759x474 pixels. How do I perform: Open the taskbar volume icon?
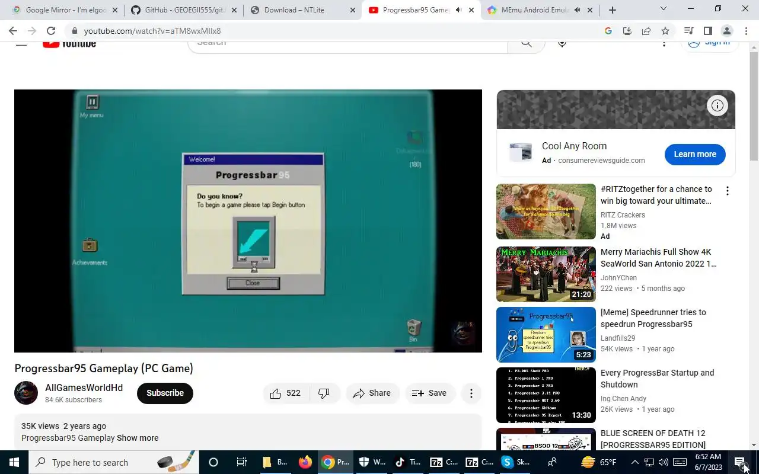click(664, 462)
